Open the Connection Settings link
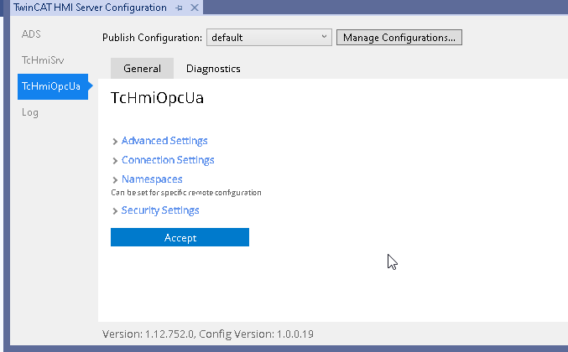The width and height of the screenshot is (568, 352). click(168, 160)
